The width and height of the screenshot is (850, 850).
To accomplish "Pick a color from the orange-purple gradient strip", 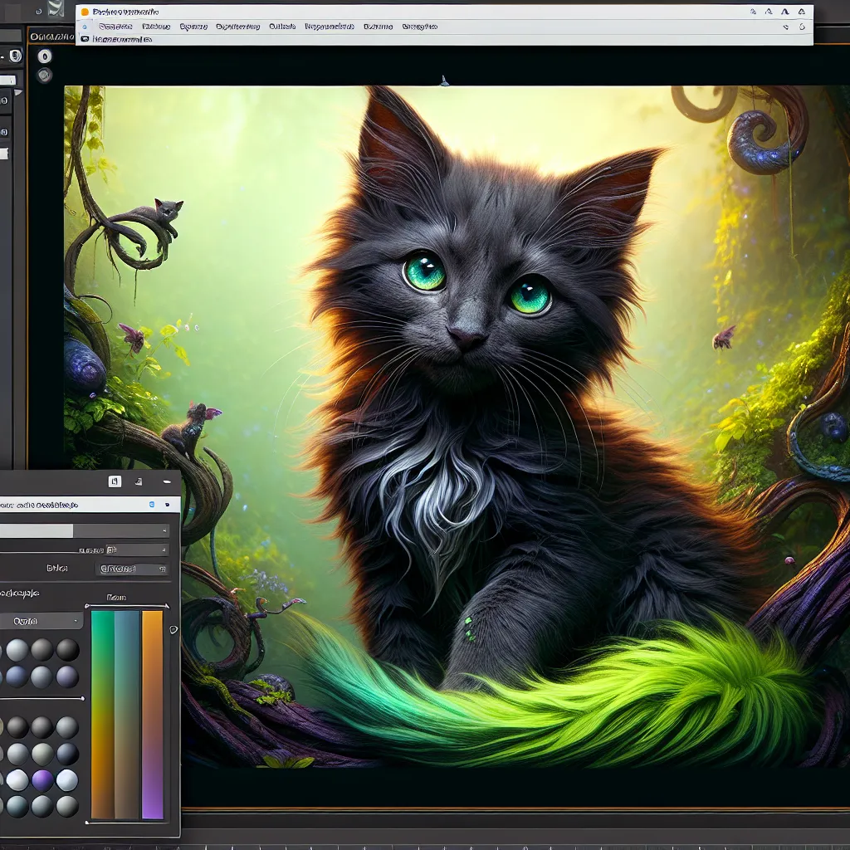I will (x=152, y=714).
